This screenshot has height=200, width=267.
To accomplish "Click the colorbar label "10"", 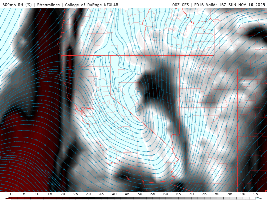I will 37,194.
